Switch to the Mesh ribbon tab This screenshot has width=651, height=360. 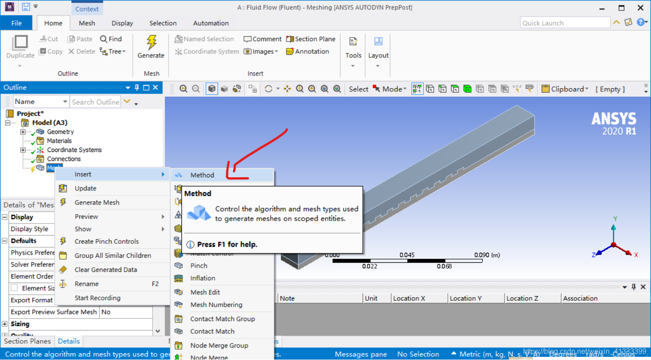[87, 23]
